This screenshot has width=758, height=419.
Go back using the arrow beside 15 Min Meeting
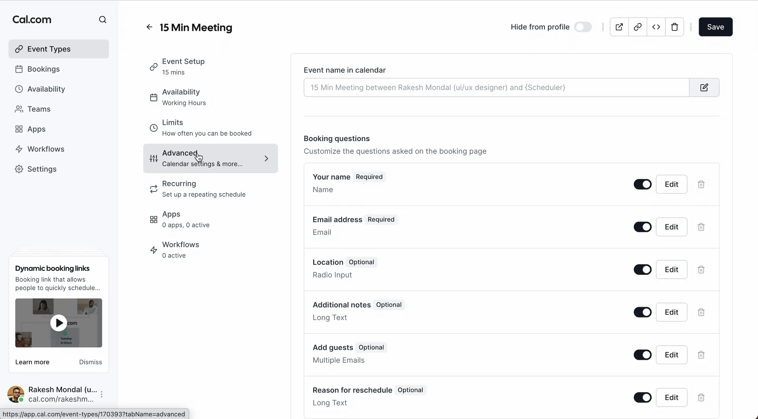click(x=150, y=27)
